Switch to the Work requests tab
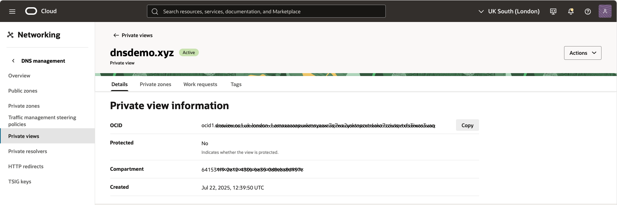The height and width of the screenshot is (205, 617). [200, 84]
